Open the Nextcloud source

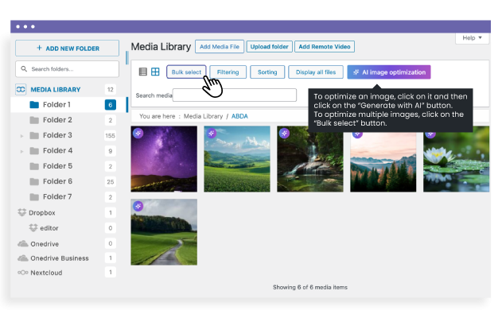48,273
